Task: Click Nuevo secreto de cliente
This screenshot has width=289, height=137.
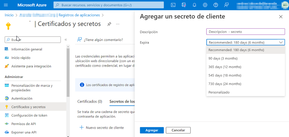Action: pyautogui.click(x=101, y=127)
